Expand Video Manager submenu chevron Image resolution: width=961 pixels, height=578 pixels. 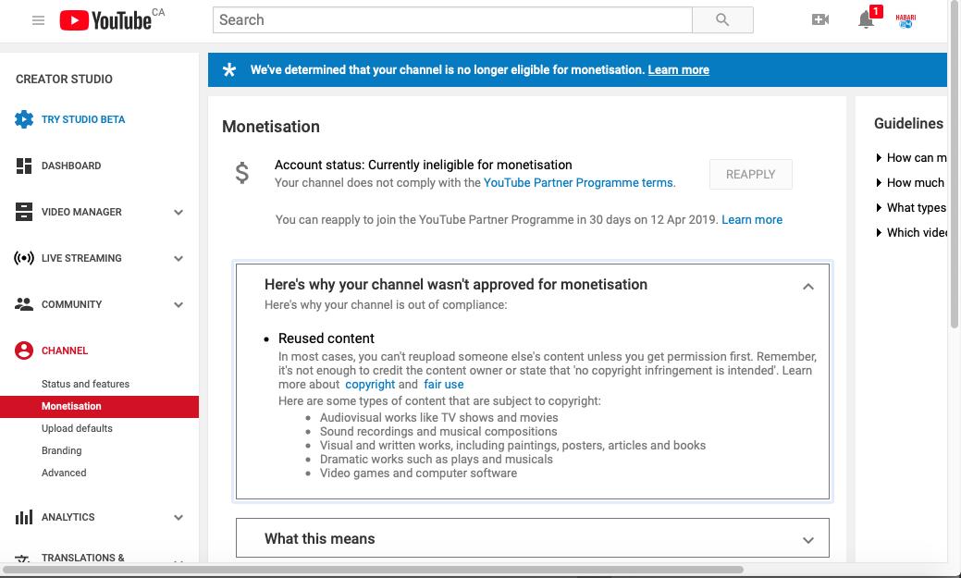(x=179, y=212)
